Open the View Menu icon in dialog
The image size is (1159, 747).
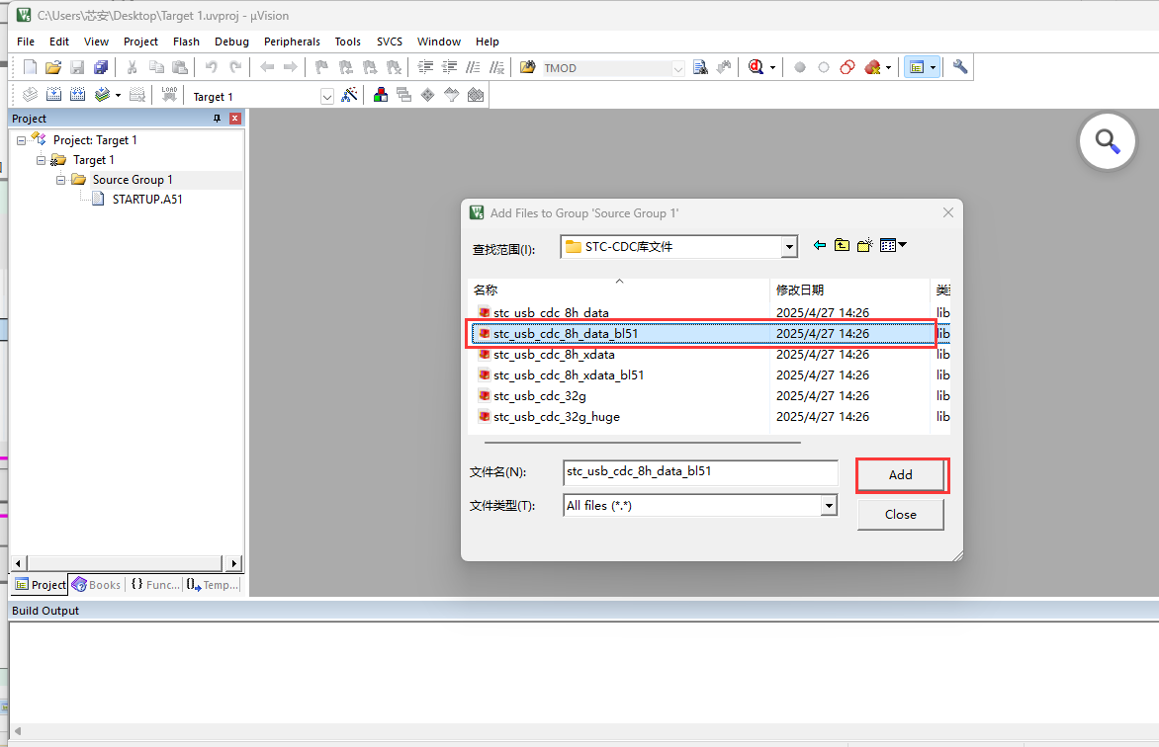coord(893,245)
